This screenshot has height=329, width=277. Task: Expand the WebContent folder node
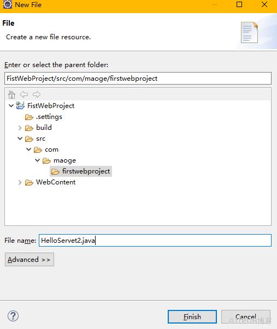(x=20, y=182)
